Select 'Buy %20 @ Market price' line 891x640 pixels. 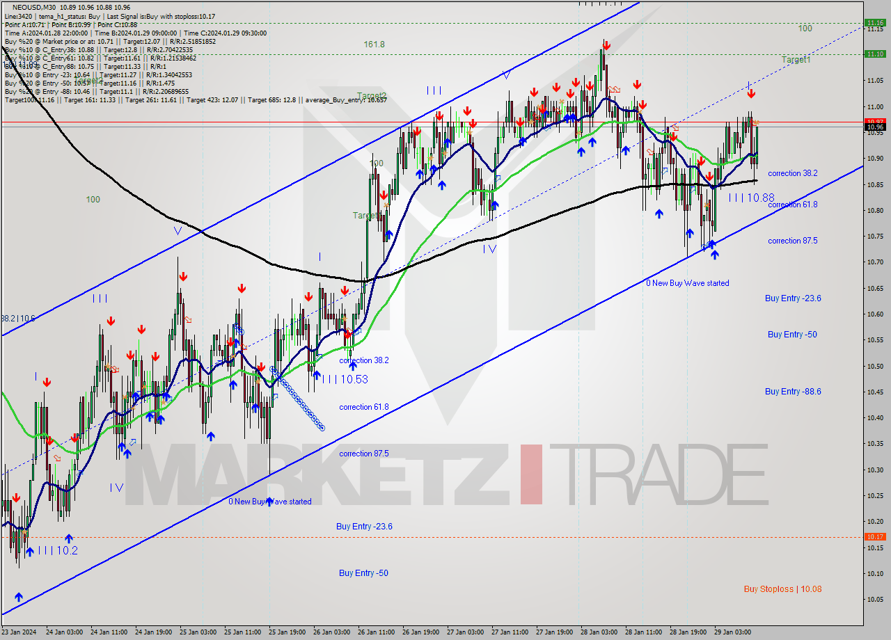(110, 41)
